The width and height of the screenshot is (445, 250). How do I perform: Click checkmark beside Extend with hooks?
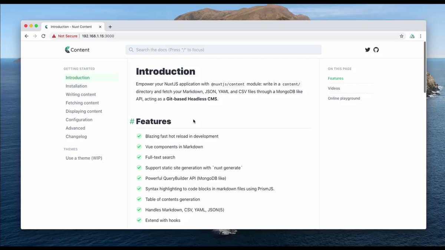139,220
